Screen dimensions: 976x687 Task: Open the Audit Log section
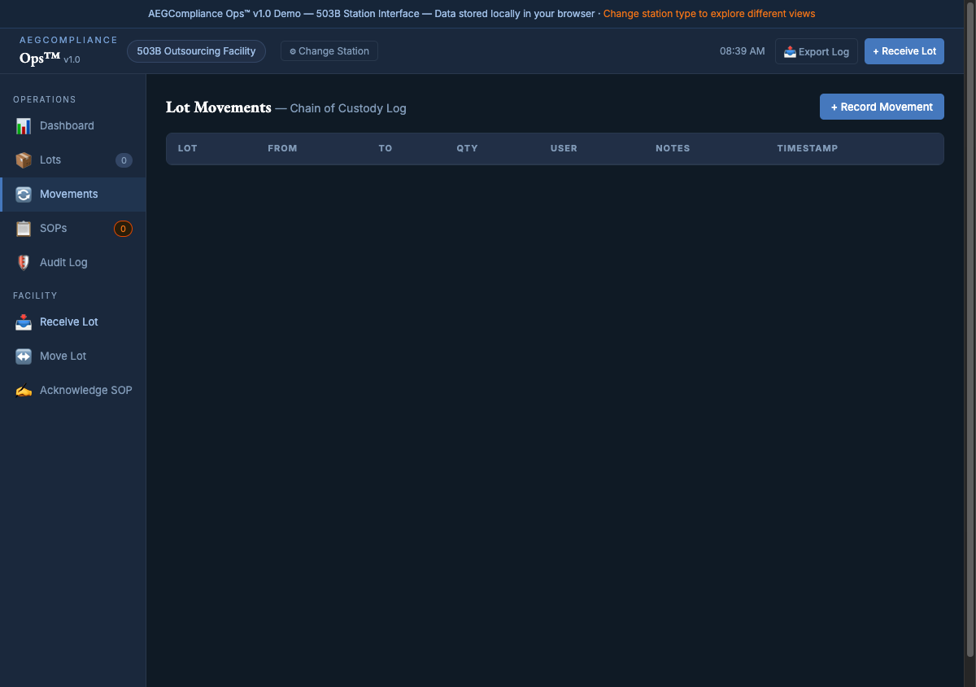pyautogui.click(x=63, y=263)
